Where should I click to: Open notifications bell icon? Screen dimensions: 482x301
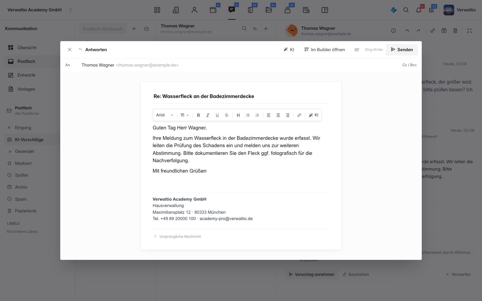click(x=419, y=10)
